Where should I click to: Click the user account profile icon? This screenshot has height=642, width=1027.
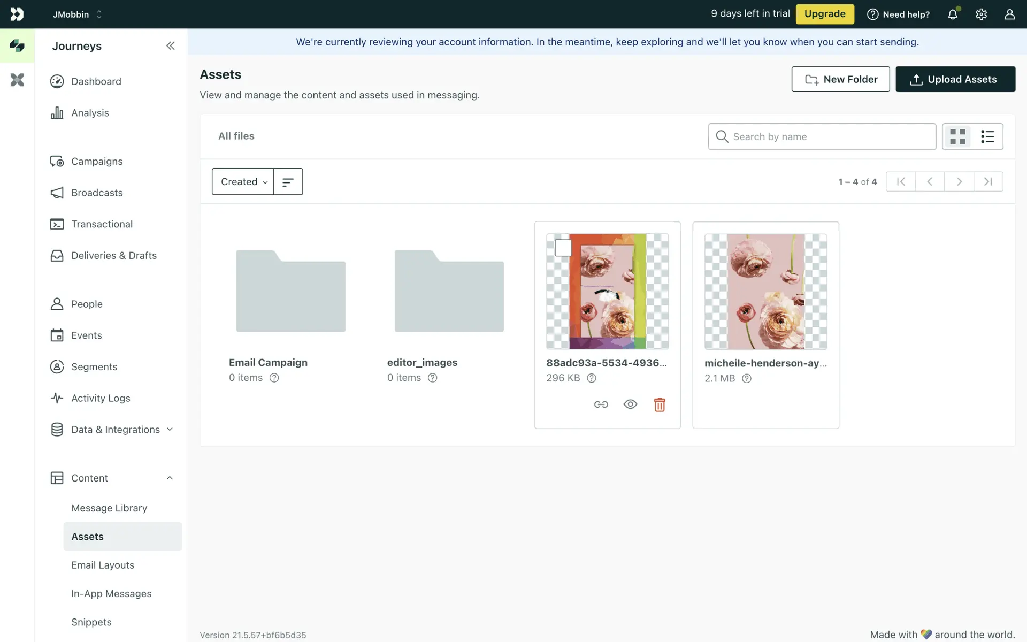[1009, 14]
